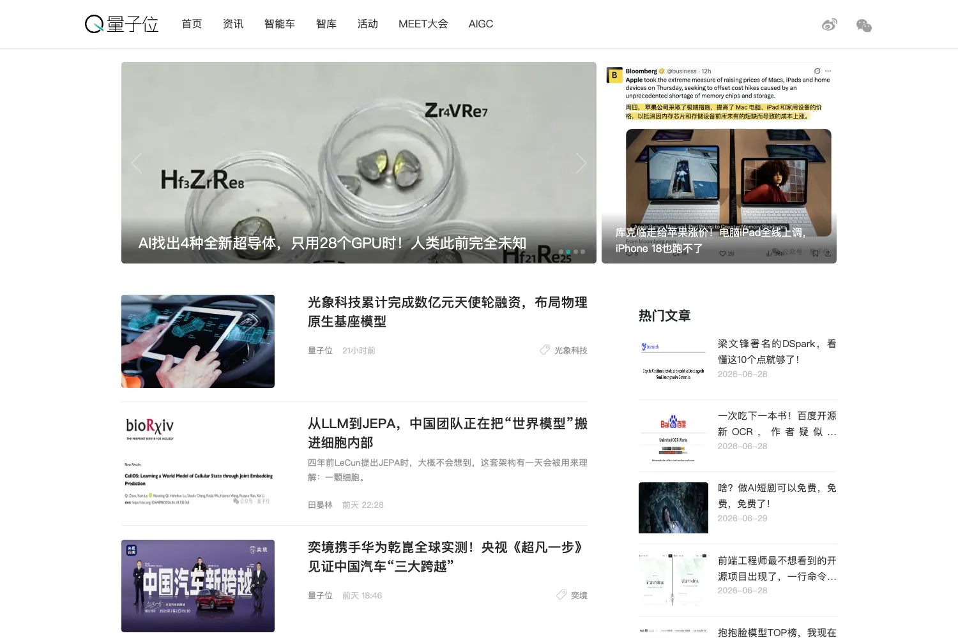Screen dimensions: 958x638
Task: Open the Weibo icon in header
Action: point(829,24)
